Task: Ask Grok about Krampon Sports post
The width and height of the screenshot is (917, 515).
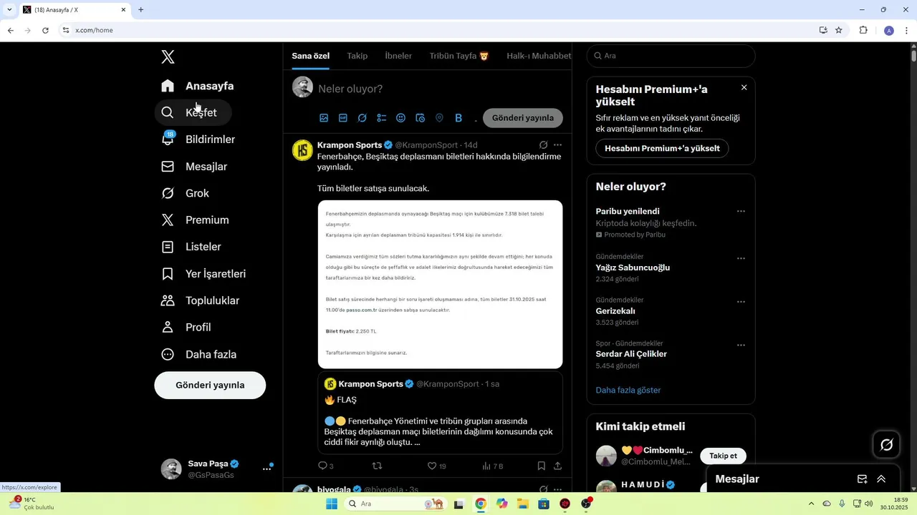Action: click(544, 145)
